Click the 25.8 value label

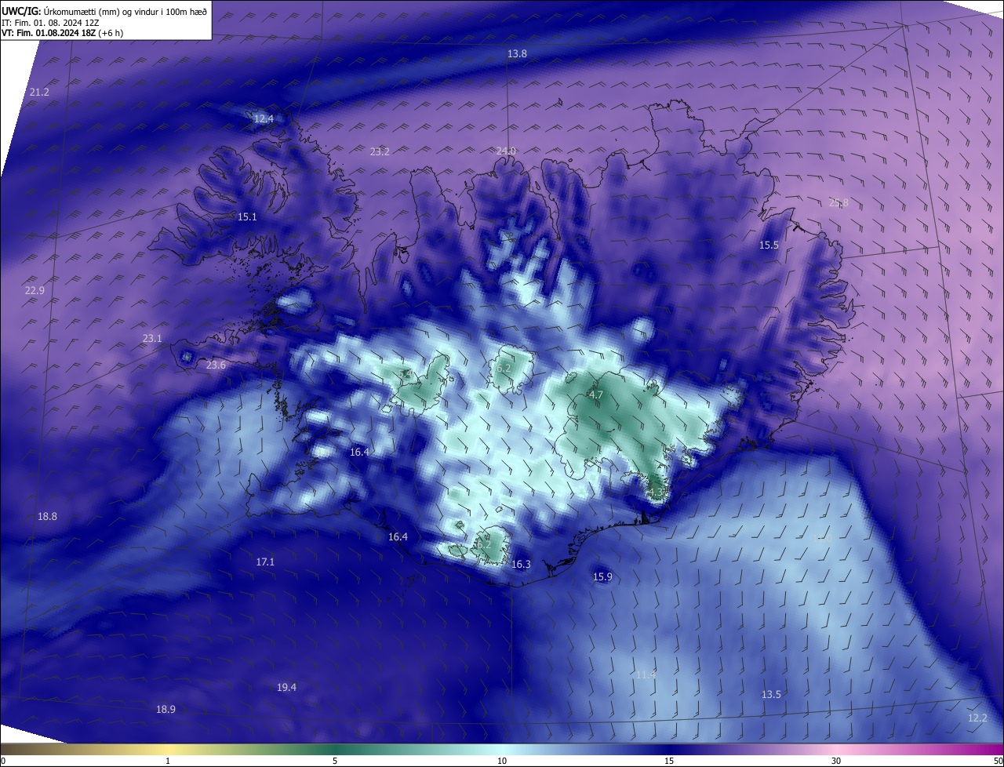tap(838, 203)
